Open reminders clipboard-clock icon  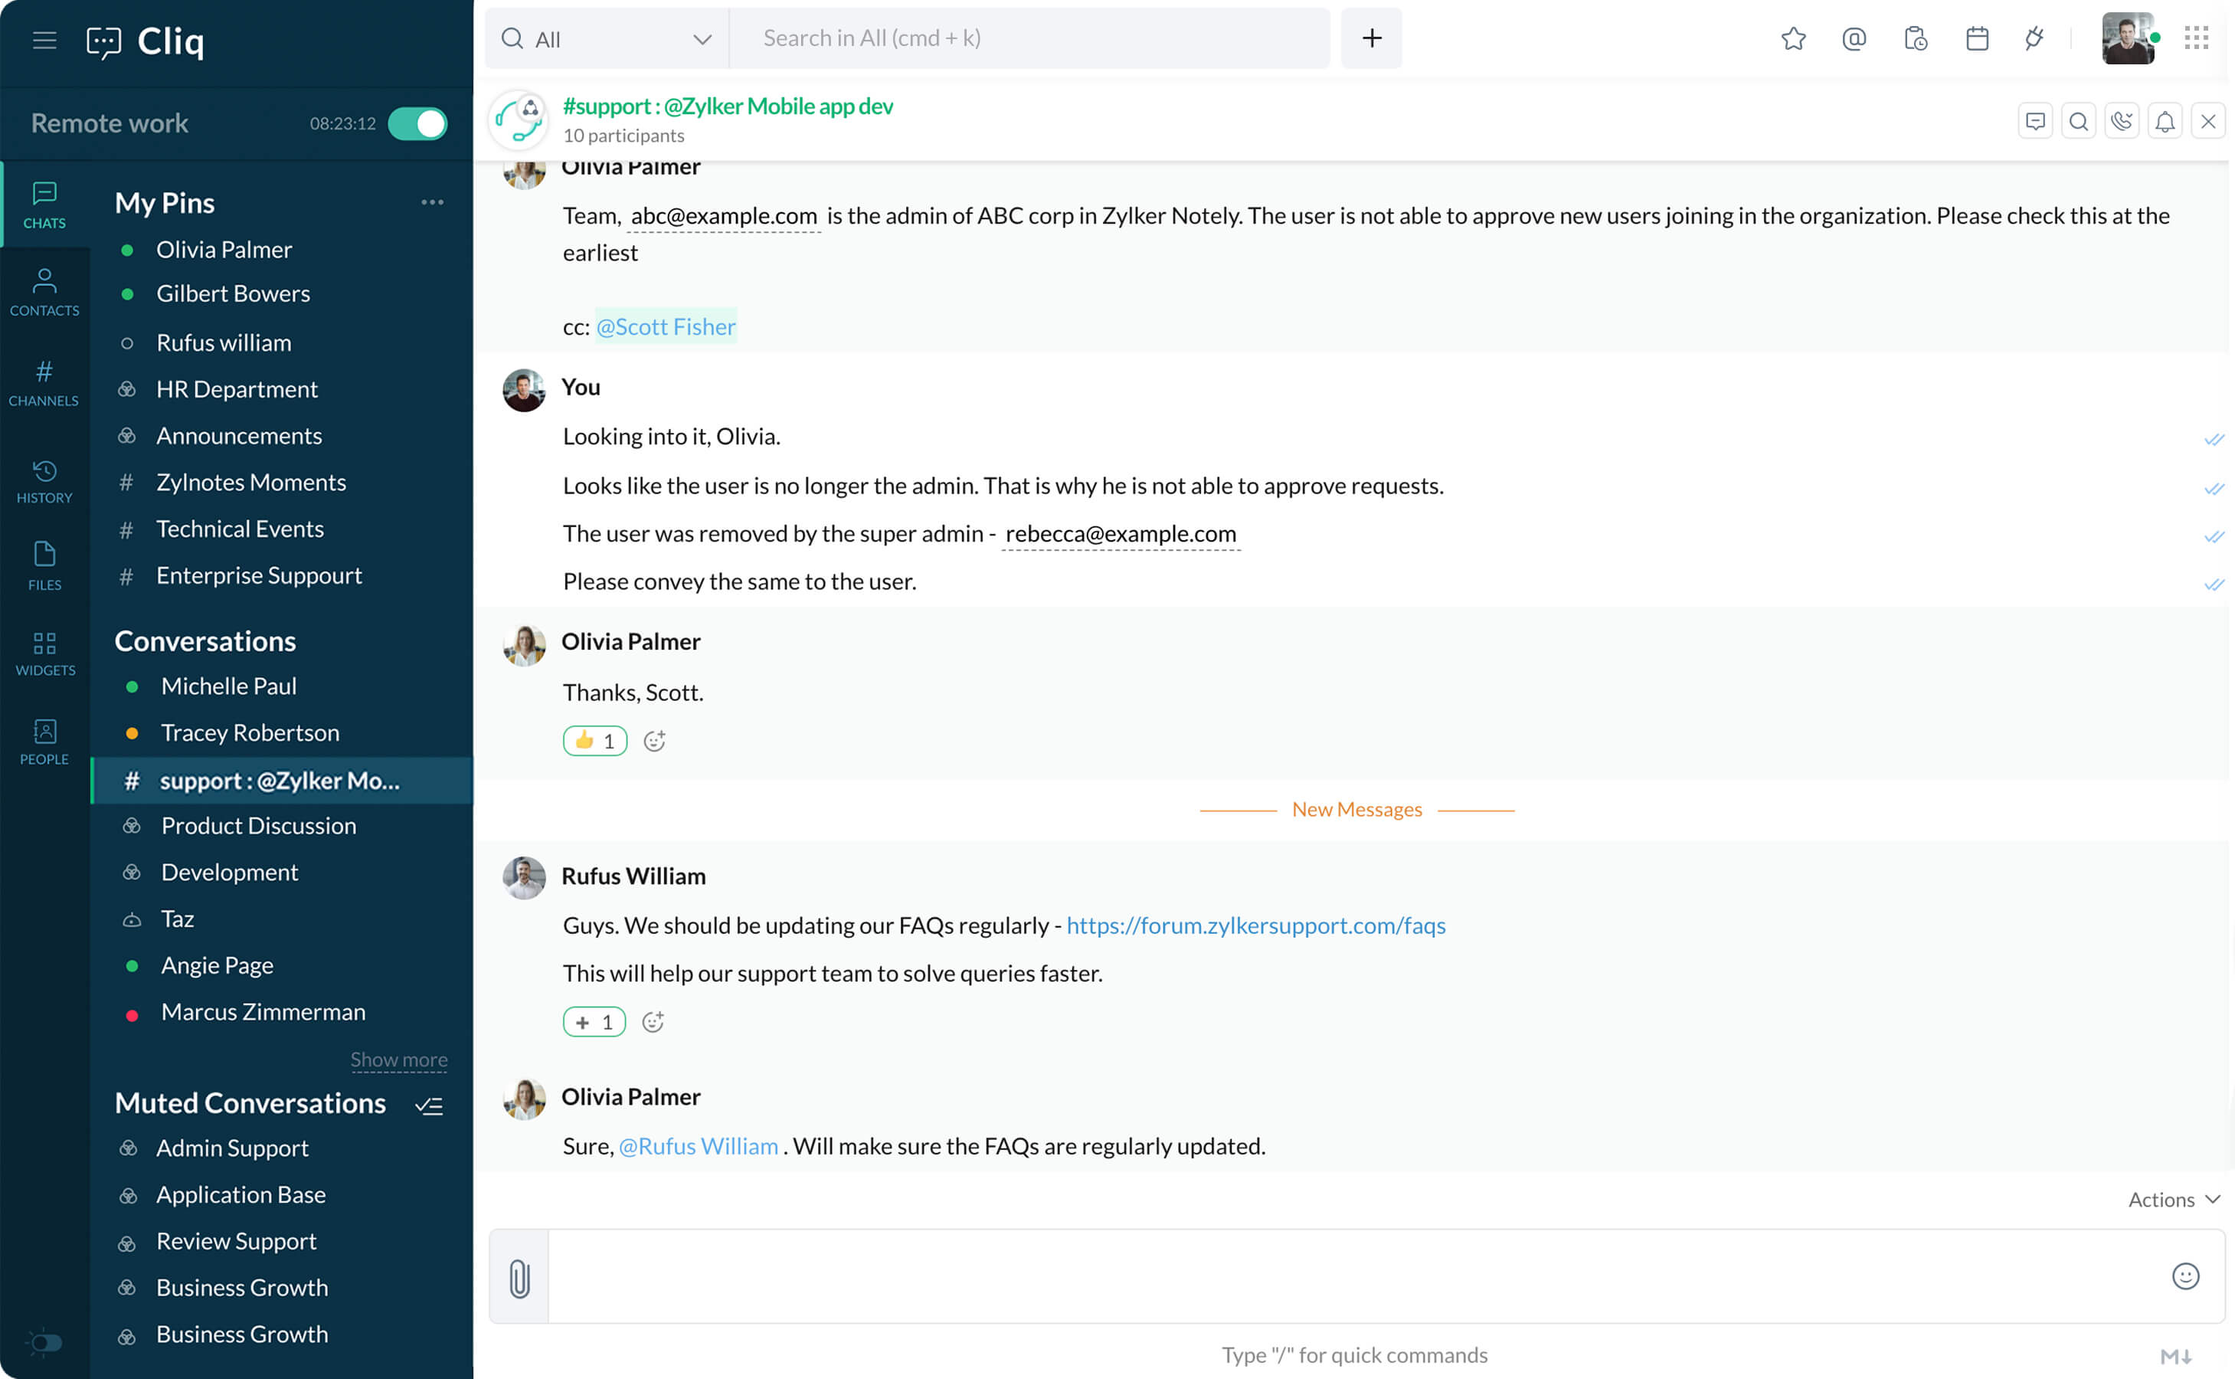[x=1915, y=38]
